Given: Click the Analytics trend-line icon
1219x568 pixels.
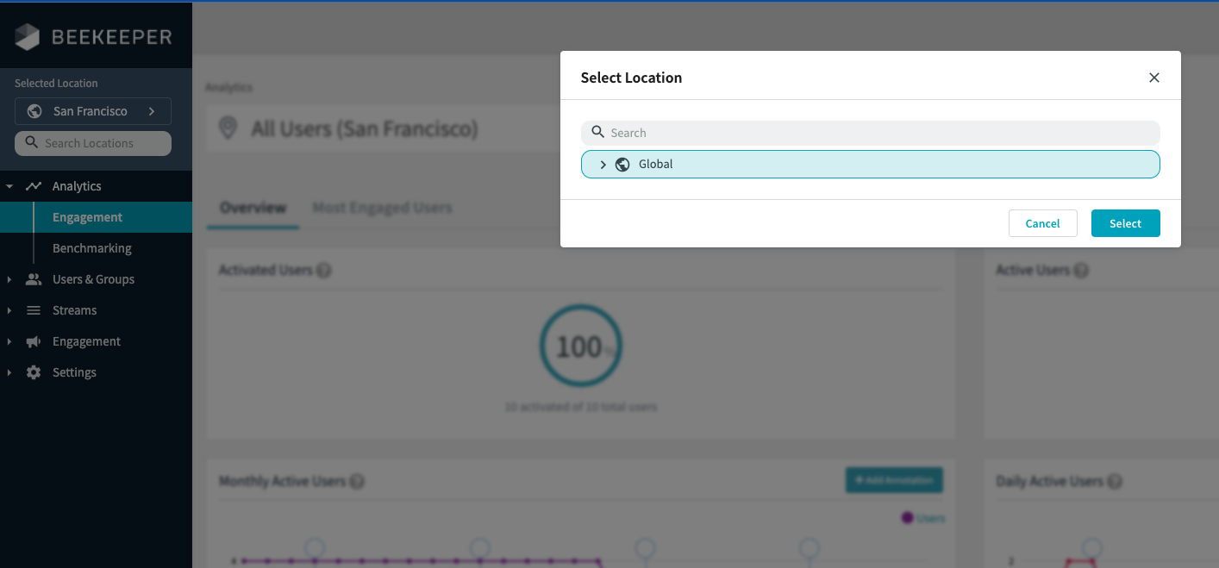Looking at the screenshot, I should click(34, 186).
